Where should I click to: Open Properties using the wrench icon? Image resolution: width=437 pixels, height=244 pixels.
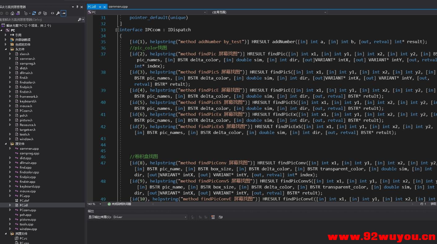(58, 13)
